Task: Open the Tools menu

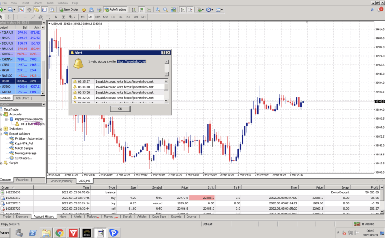Action: coord(50,3)
